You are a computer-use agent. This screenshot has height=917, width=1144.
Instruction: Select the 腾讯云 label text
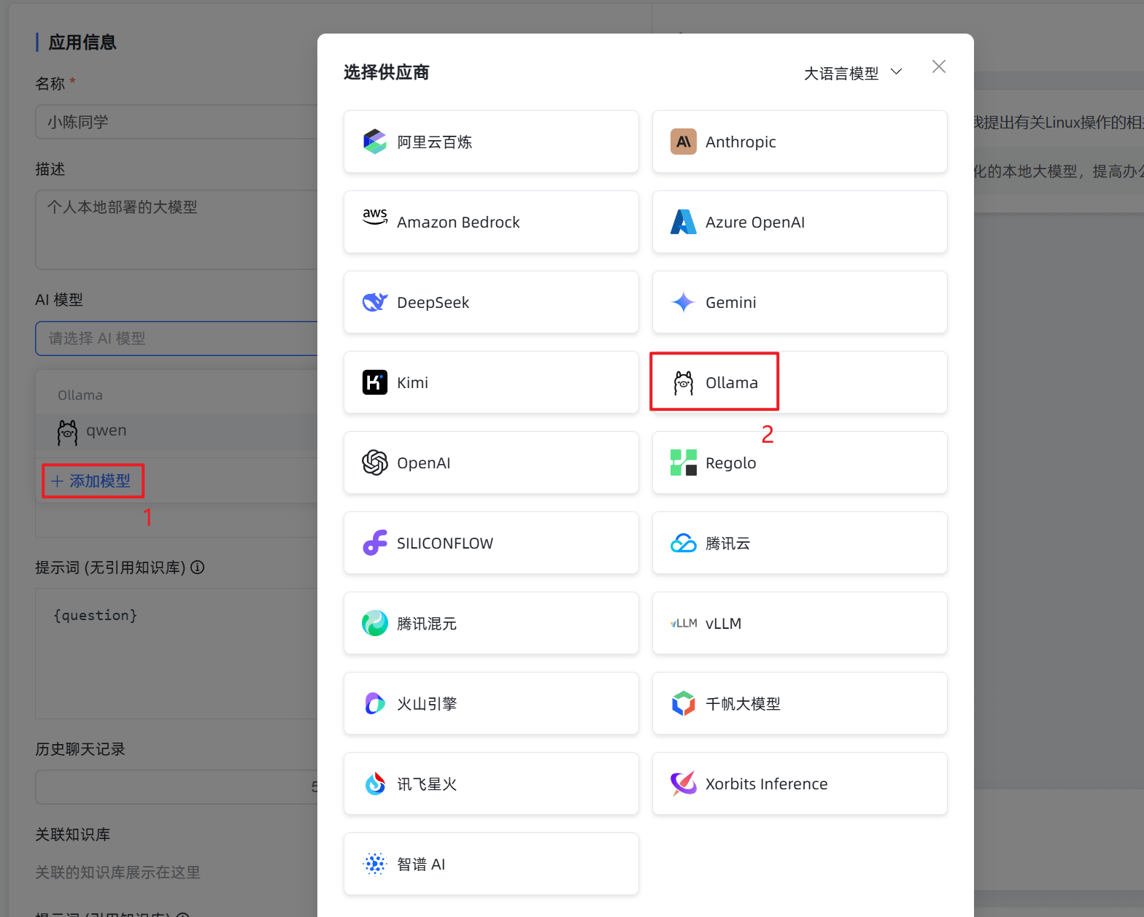pyautogui.click(x=727, y=543)
